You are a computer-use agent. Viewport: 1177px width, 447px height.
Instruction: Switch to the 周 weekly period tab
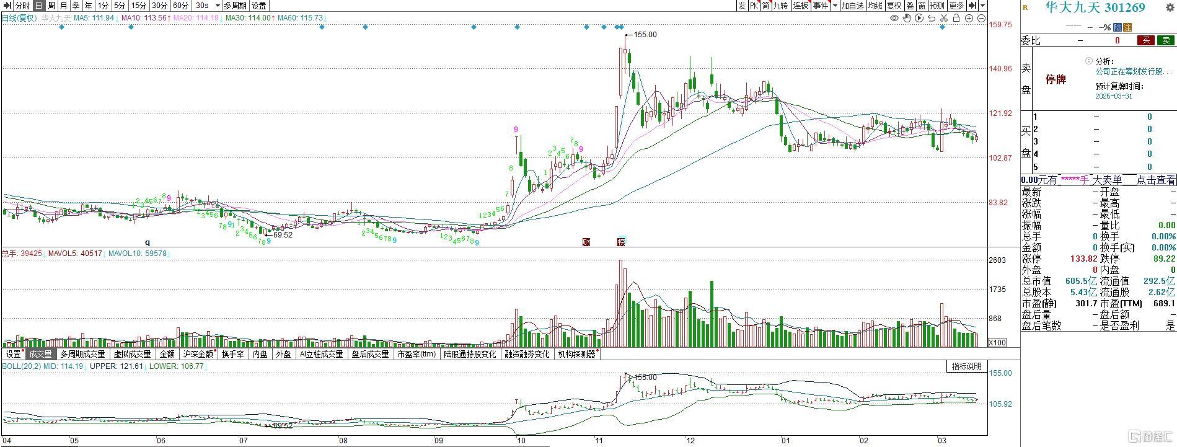tap(51, 6)
